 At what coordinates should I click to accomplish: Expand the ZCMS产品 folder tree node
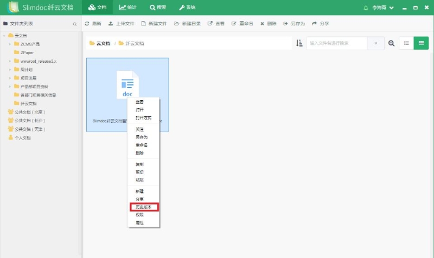point(10,44)
